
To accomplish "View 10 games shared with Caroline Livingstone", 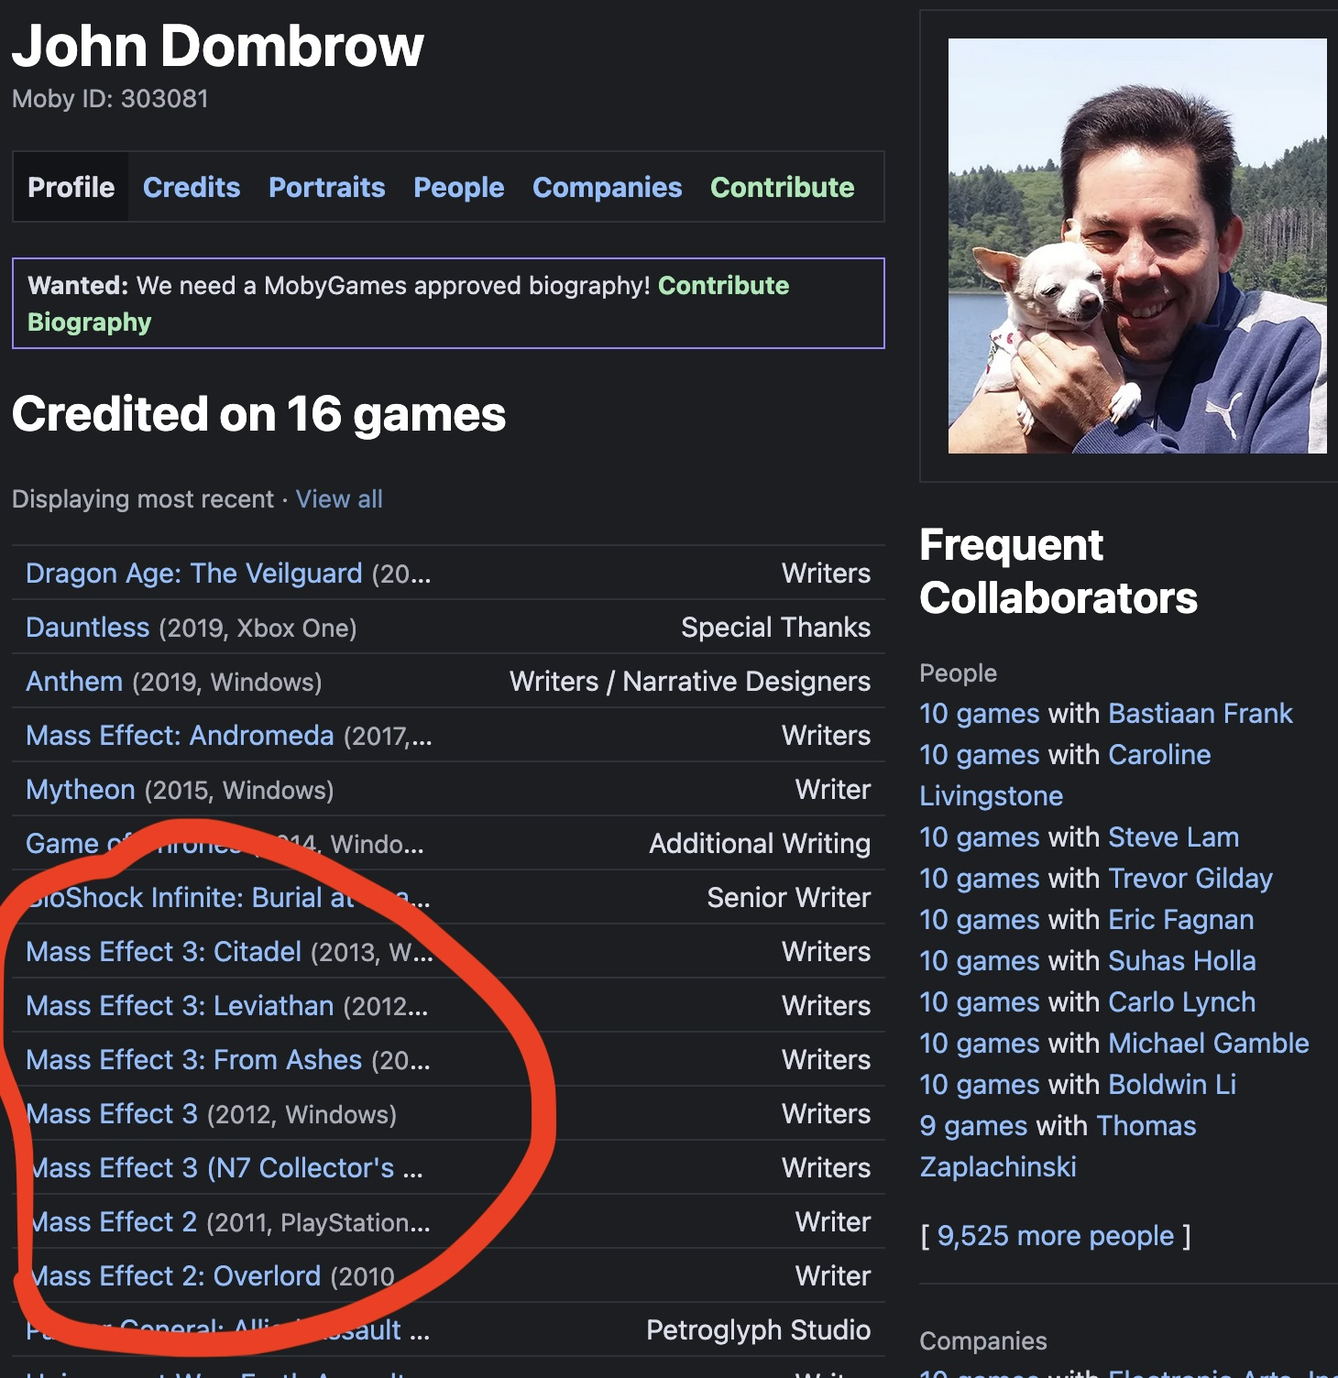I will pyautogui.click(x=980, y=755).
